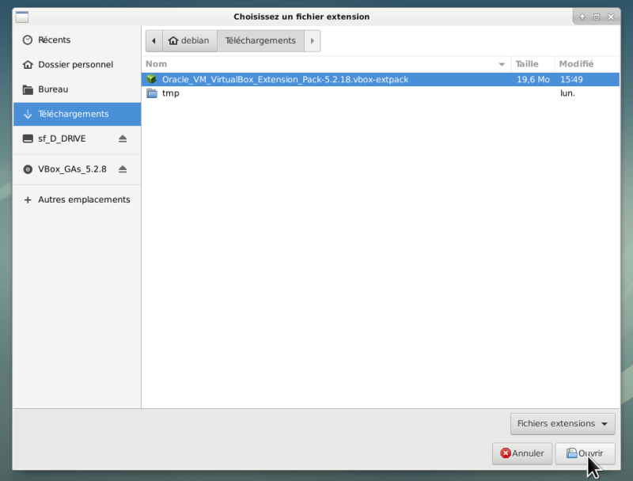Open Dossier personnel via its house icon

[28, 65]
